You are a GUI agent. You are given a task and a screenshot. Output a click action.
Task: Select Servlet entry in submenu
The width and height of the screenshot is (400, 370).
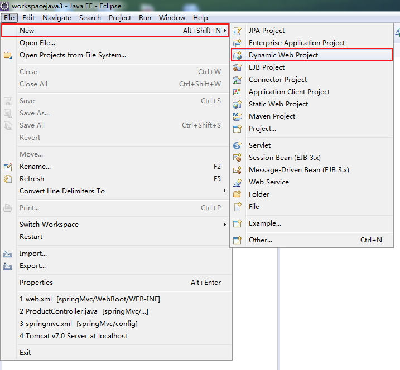point(311,145)
